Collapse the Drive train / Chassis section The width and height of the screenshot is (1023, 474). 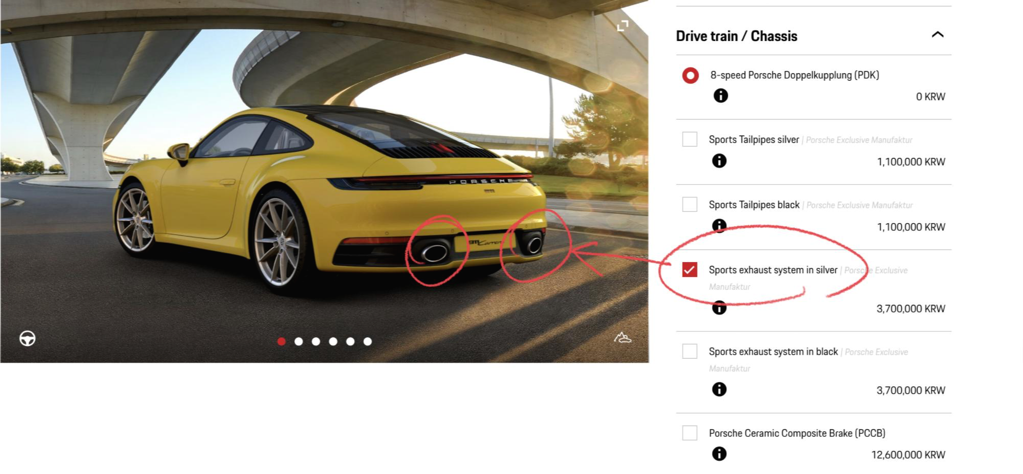pyautogui.click(x=938, y=35)
